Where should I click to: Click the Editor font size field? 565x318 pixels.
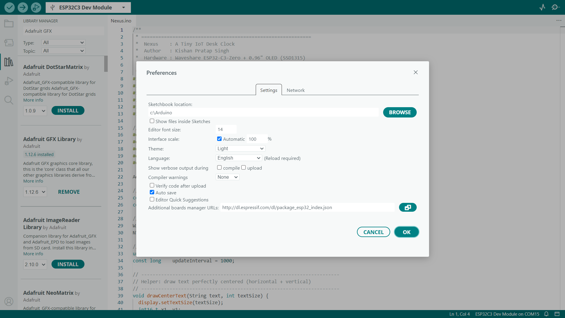point(226,129)
